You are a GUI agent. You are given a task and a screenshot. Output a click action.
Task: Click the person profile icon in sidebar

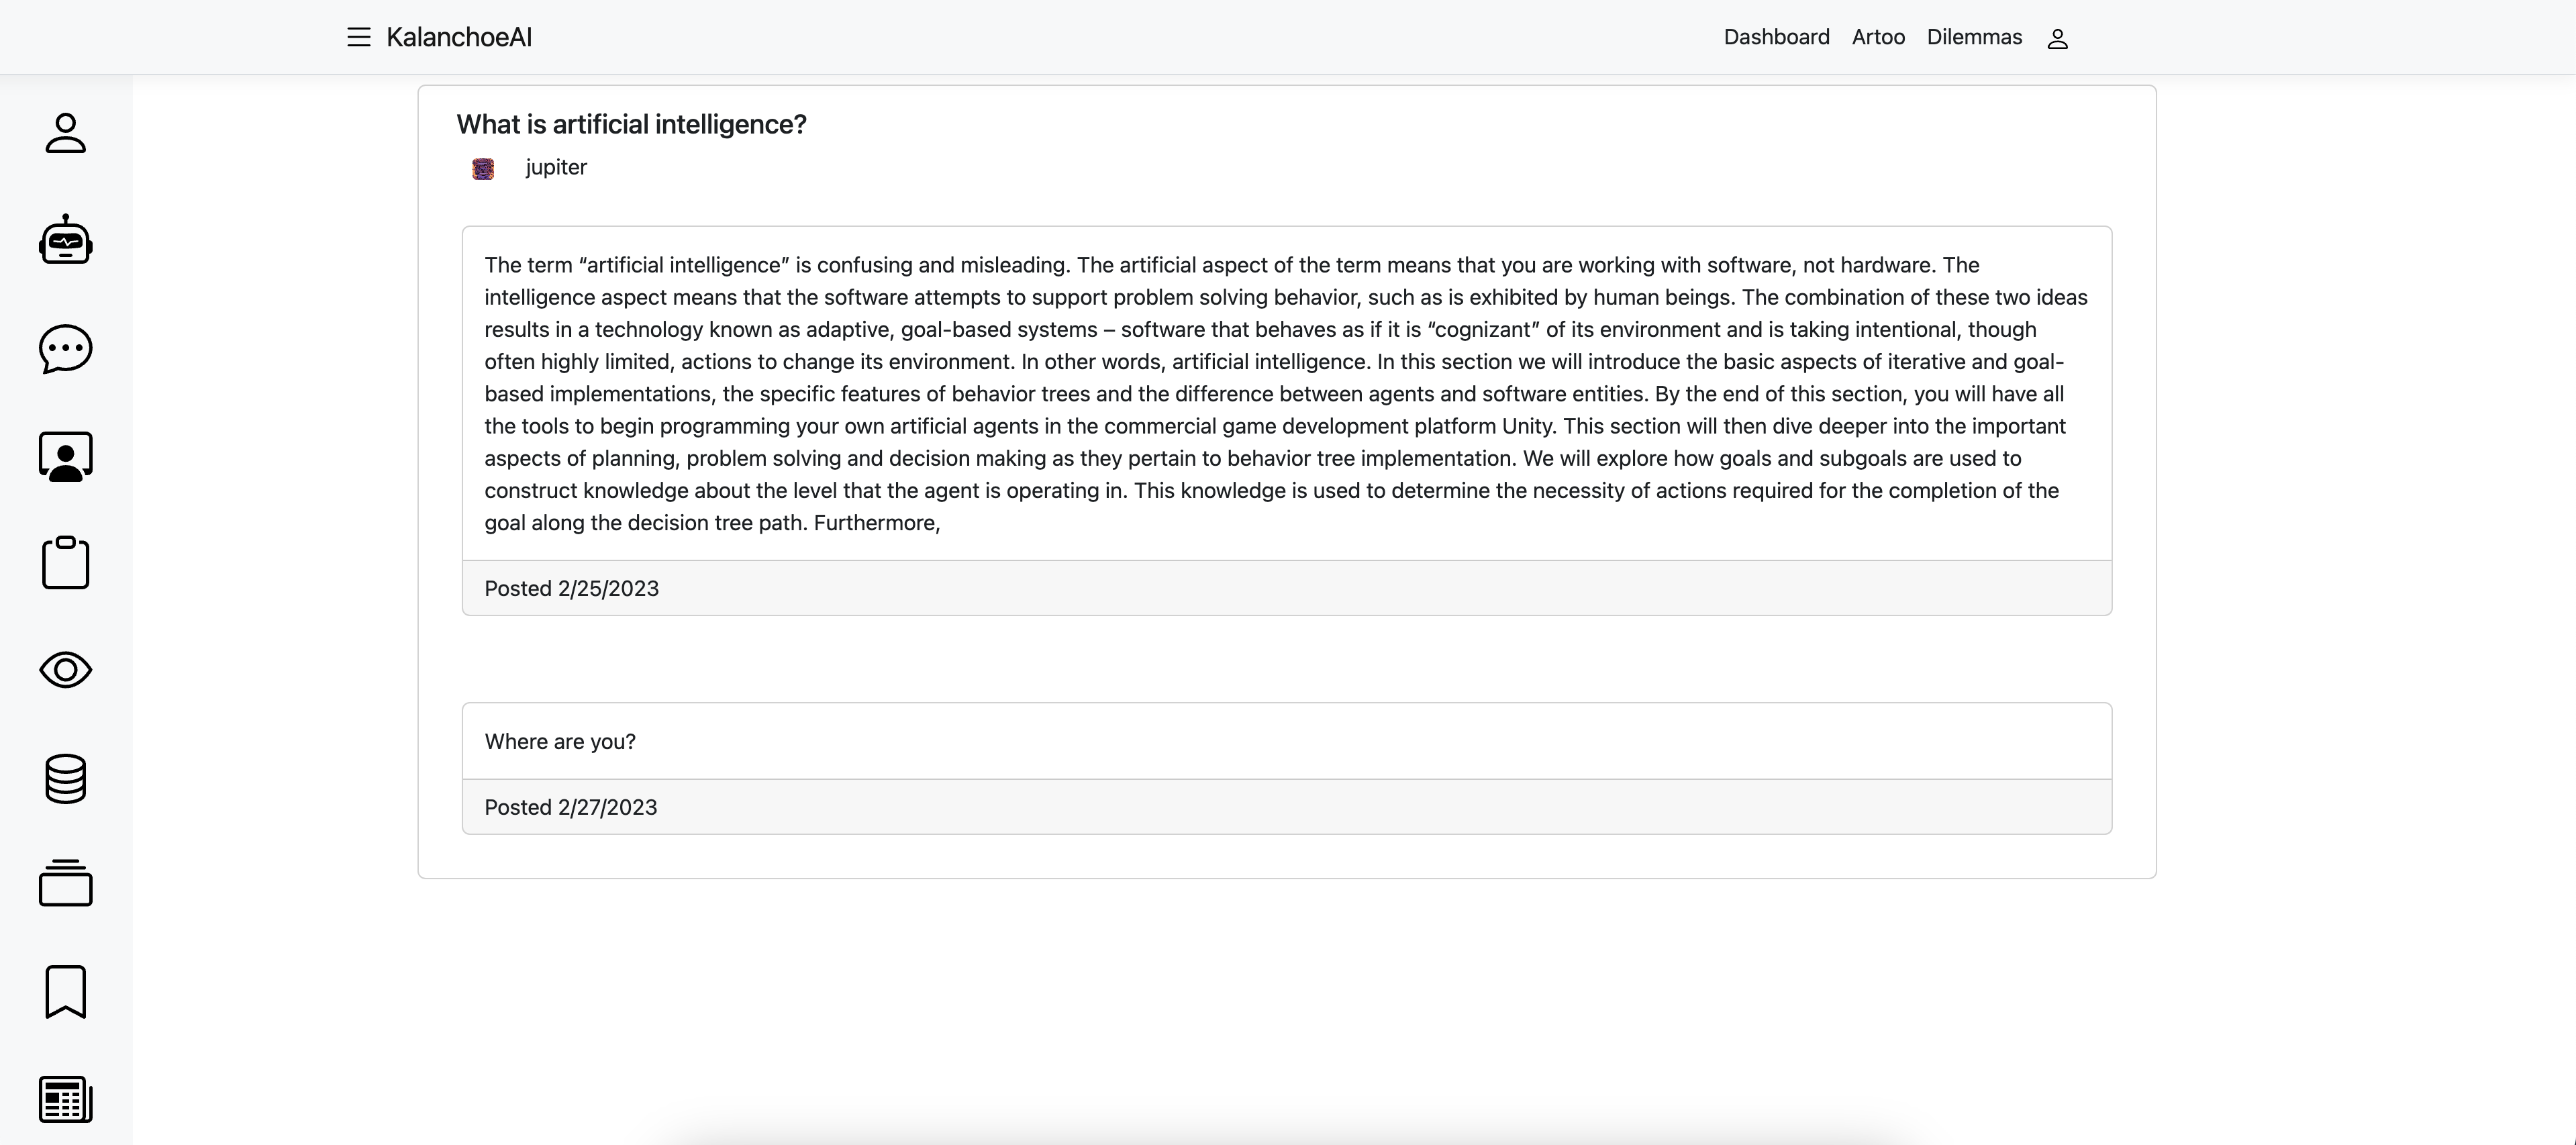pyautogui.click(x=66, y=133)
